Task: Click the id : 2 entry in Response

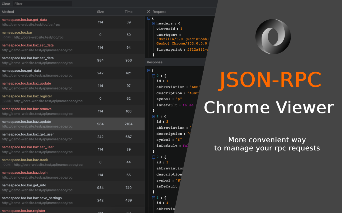Action: [162, 122]
